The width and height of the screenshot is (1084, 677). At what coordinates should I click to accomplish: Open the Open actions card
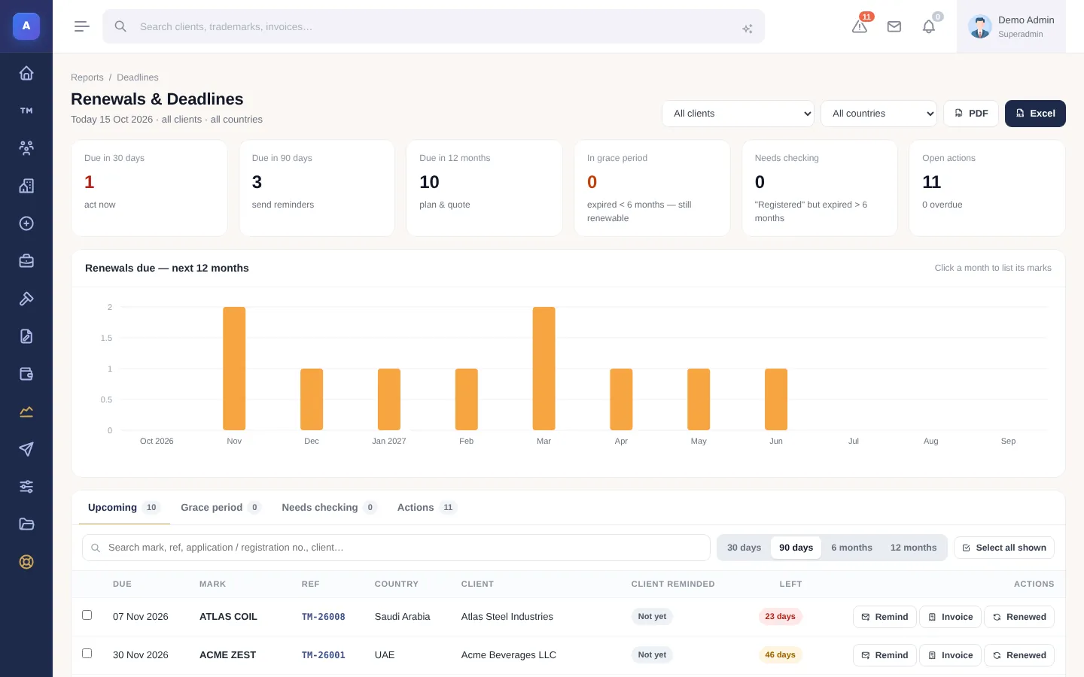tap(987, 188)
